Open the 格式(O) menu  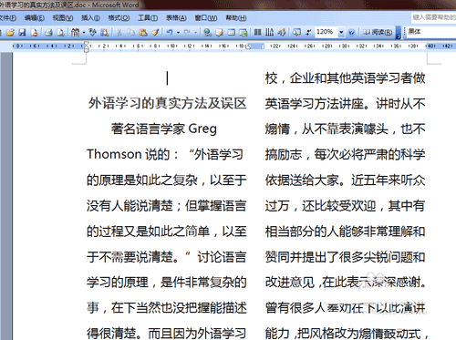click(119, 18)
